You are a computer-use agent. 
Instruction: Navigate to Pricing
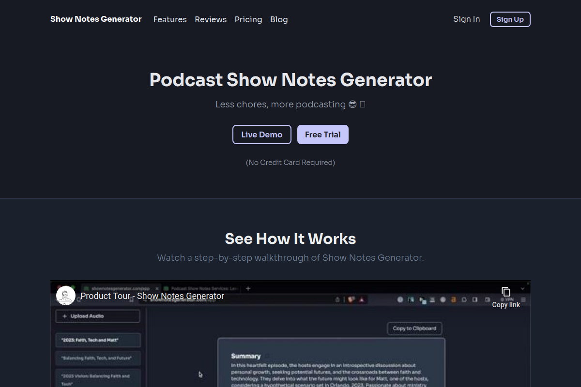pyautogui.click(x=248, y=19)
